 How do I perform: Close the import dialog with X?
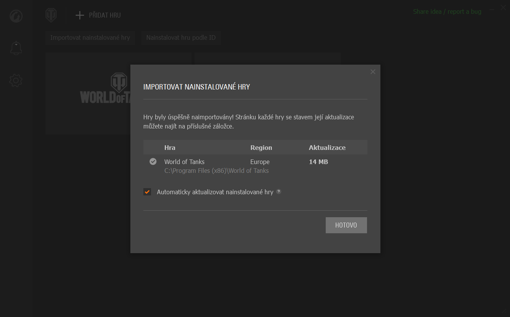point(373,72)
